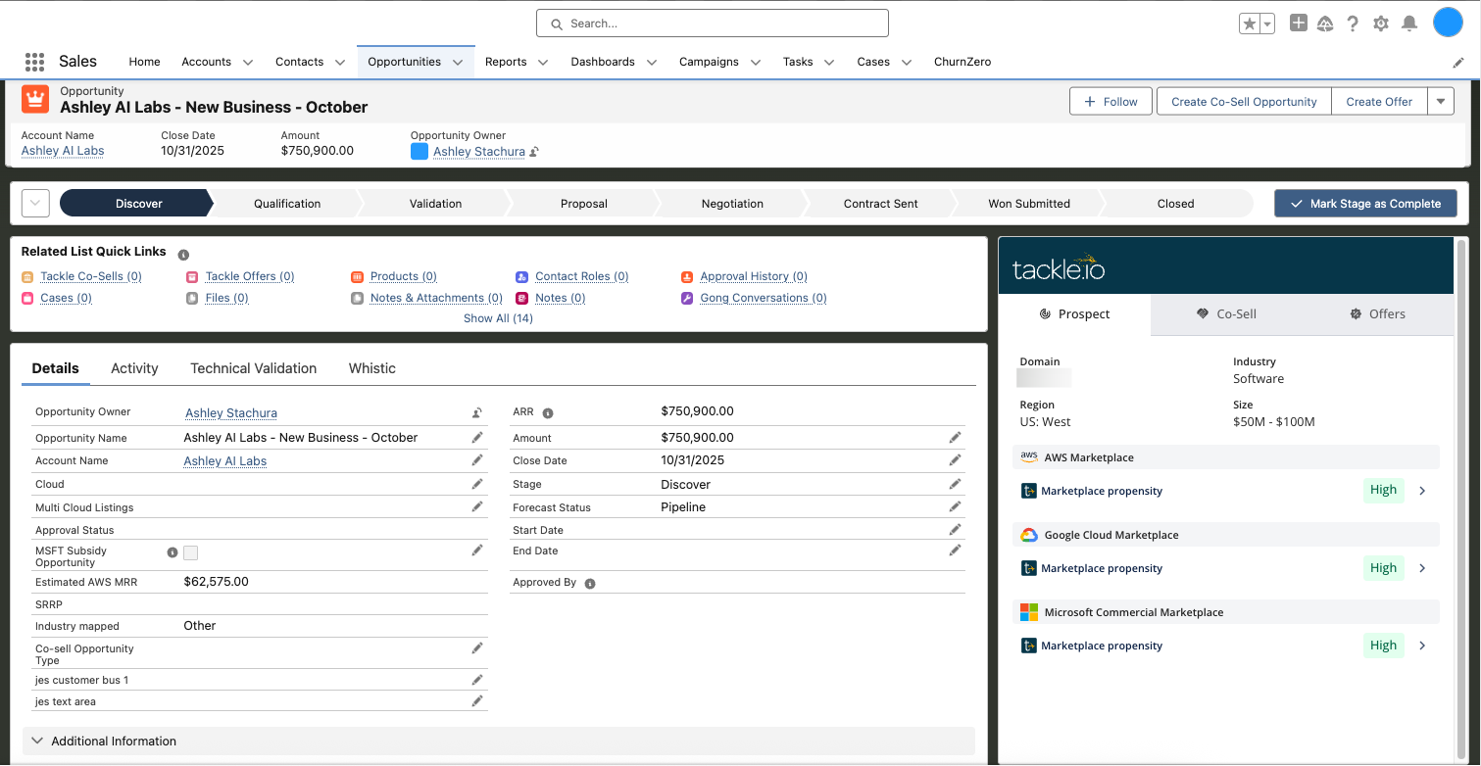Open the Setup gear icon
Screen dimensions: 1481x766
pos(1381,24)
